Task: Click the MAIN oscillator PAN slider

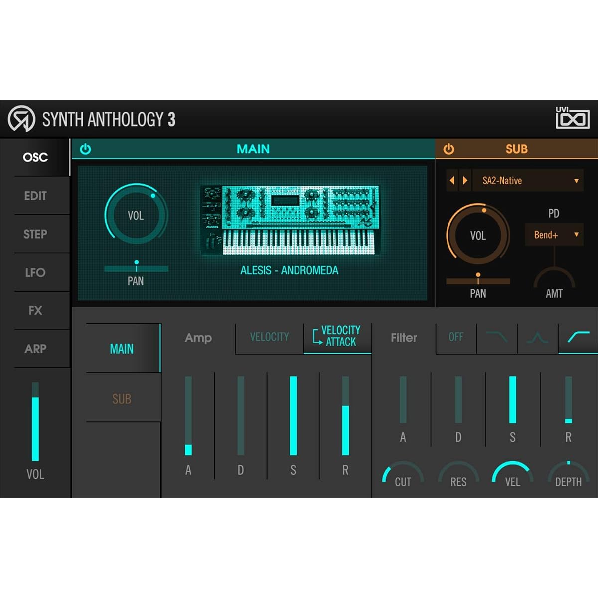Action: [x=136, y=268]
